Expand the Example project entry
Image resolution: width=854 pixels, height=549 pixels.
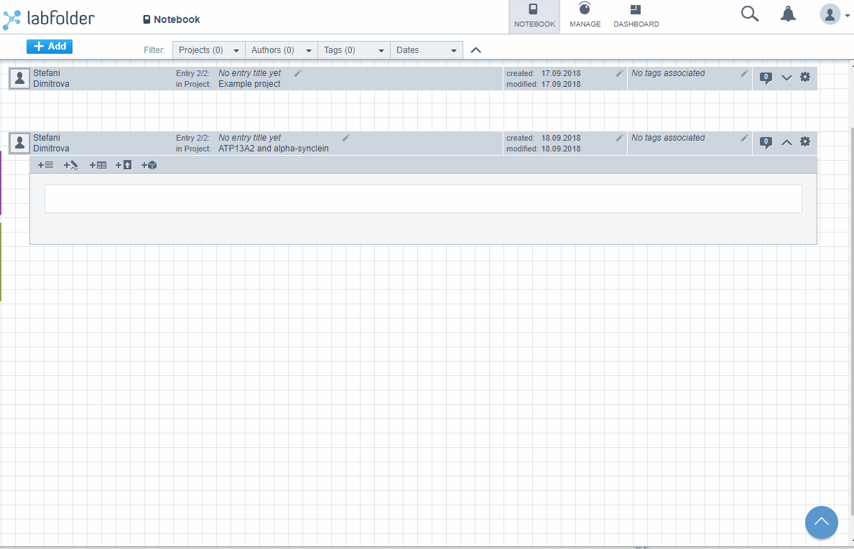point(786,78)
